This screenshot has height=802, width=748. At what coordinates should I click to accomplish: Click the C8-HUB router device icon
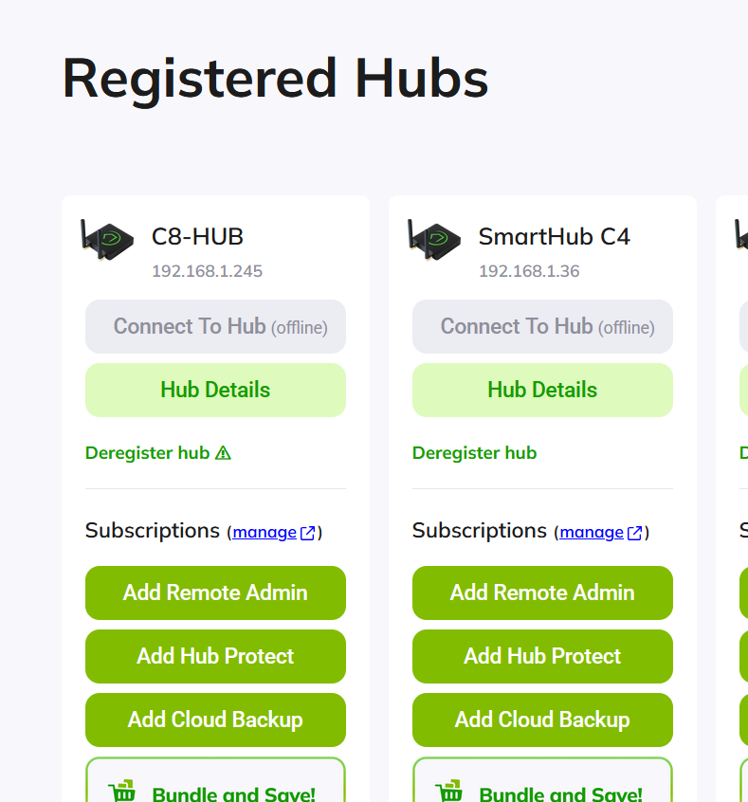[106, 240]
